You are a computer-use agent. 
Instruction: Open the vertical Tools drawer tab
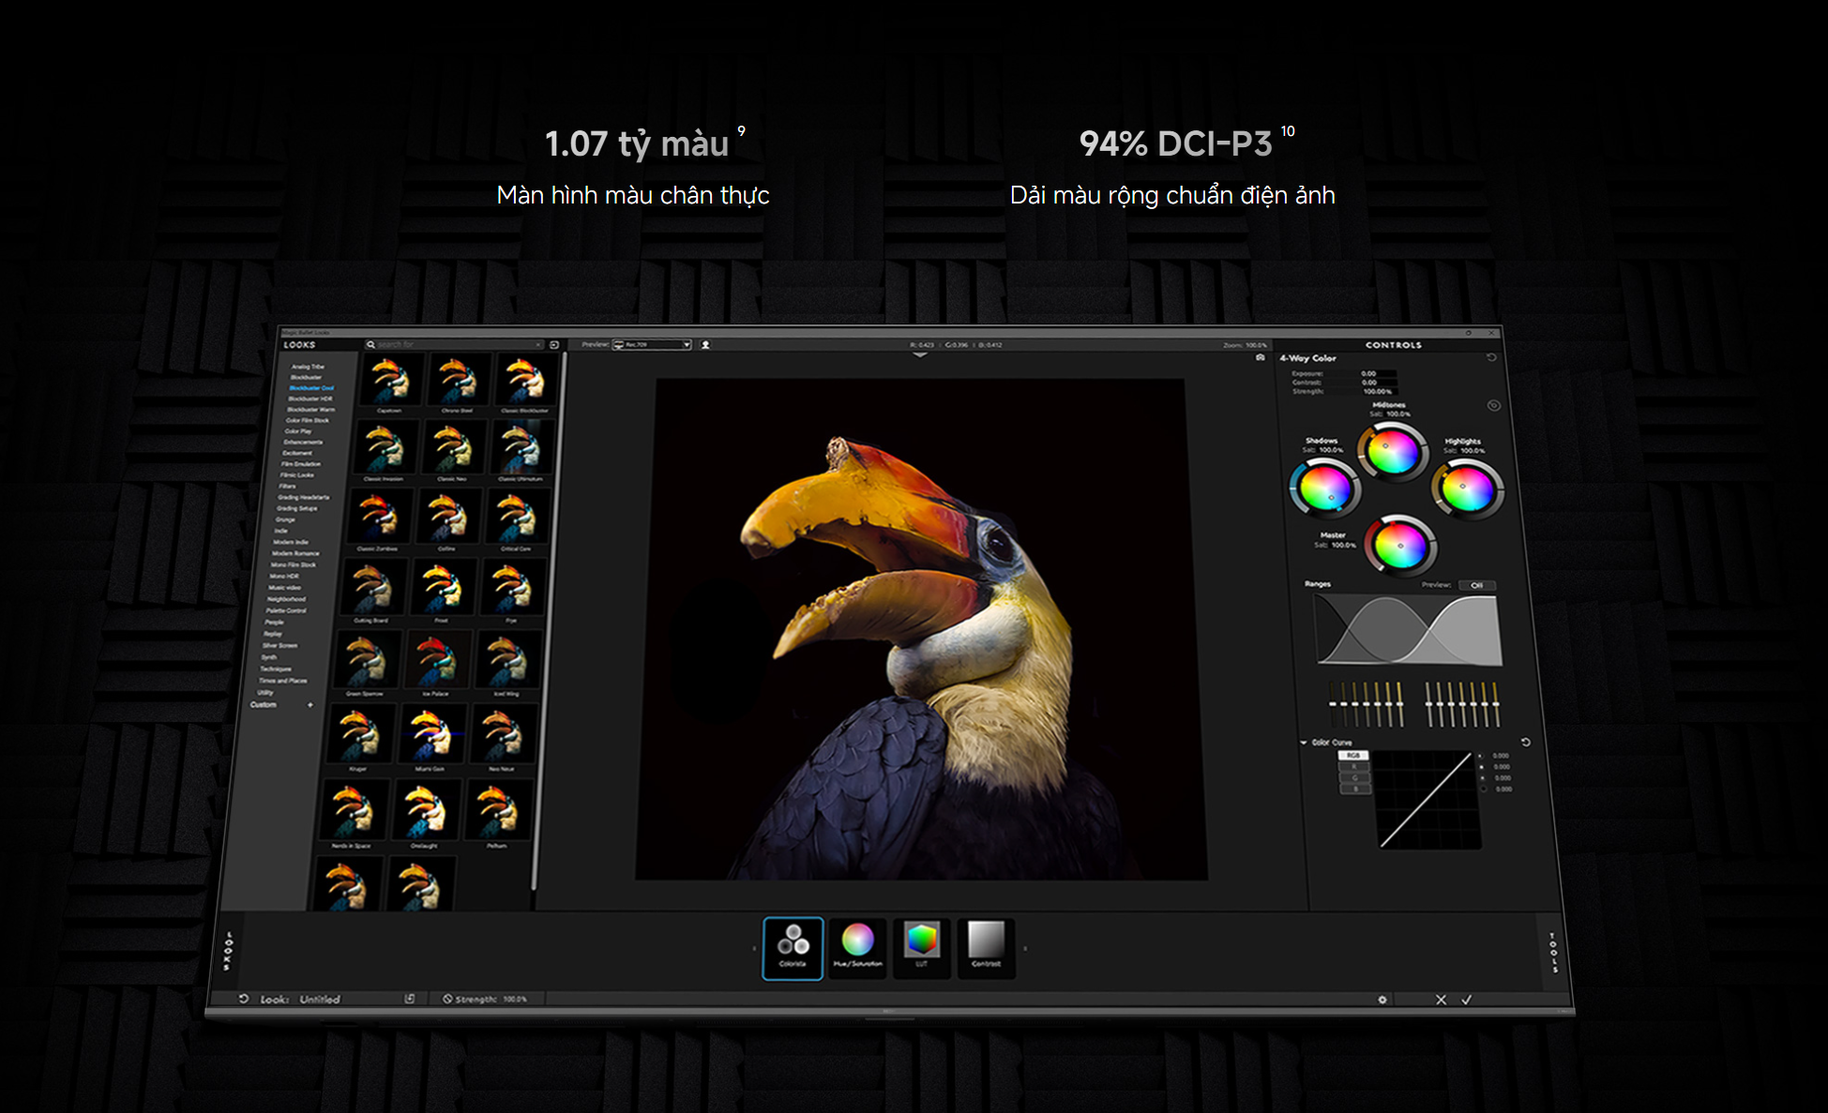[x=1553, y=952]
